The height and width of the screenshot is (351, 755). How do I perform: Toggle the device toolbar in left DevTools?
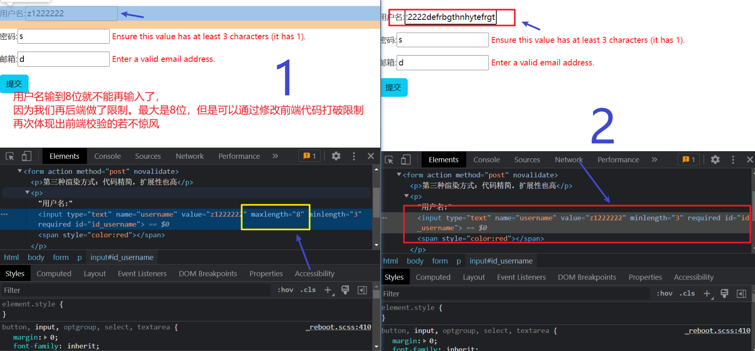pos(26,156)
